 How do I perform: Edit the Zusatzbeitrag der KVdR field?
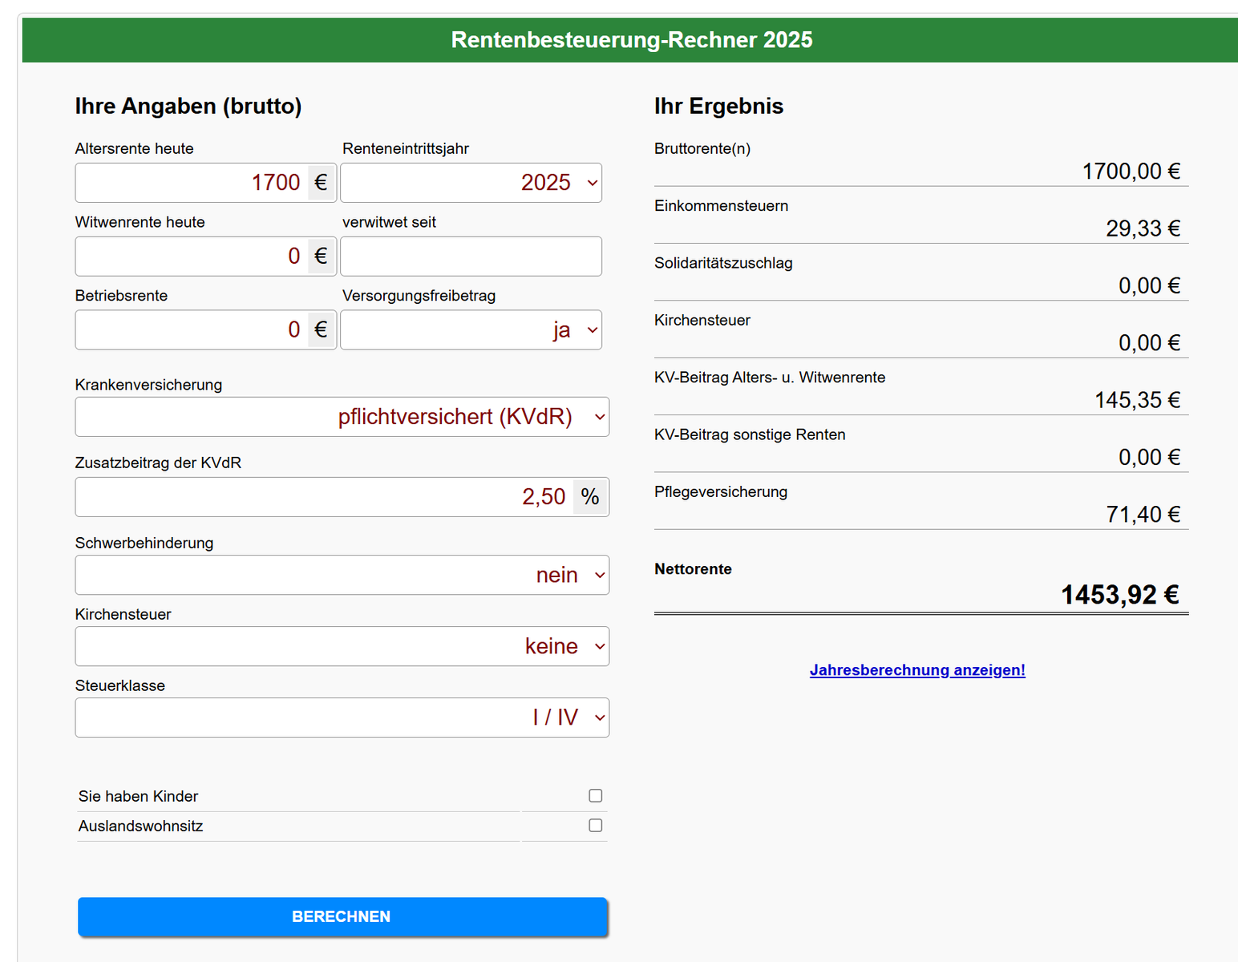click(325, 497)
